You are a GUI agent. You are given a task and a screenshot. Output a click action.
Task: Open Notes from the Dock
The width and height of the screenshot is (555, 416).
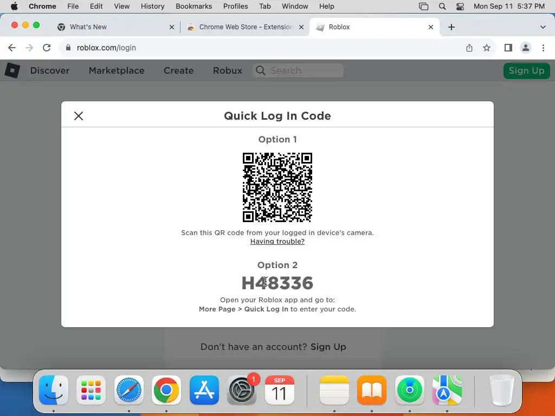(334, 390)
